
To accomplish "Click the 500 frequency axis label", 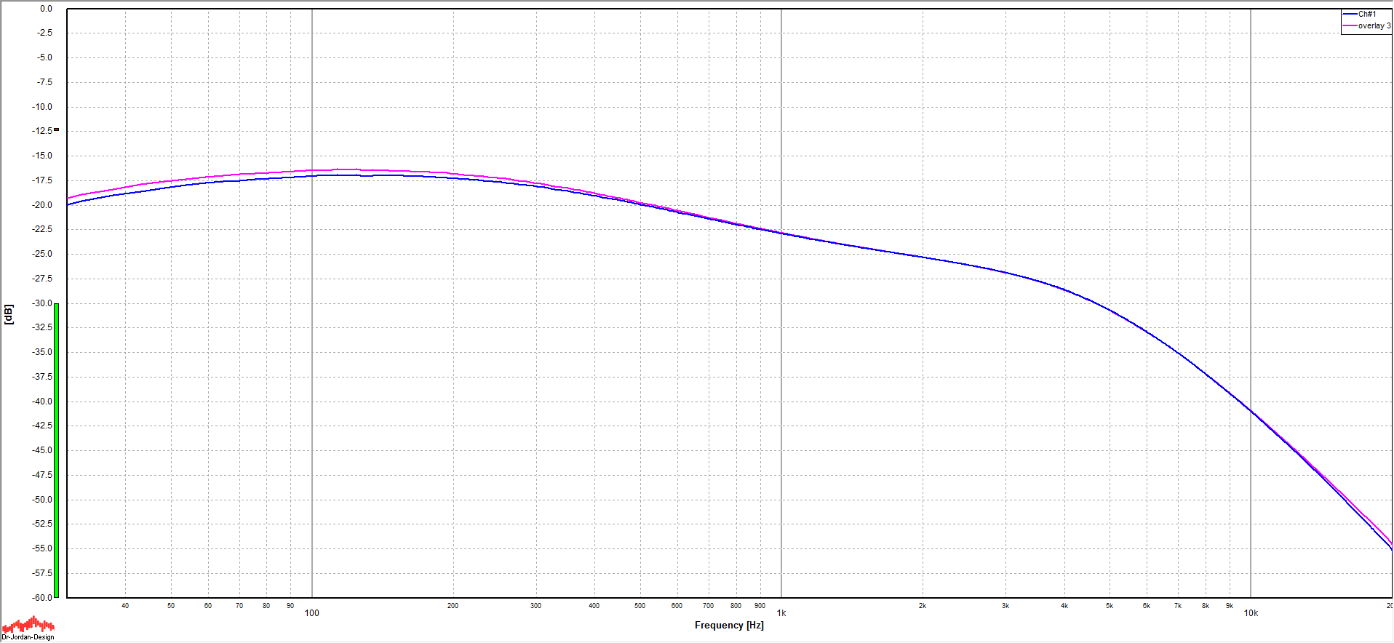I will coord(640,606).
